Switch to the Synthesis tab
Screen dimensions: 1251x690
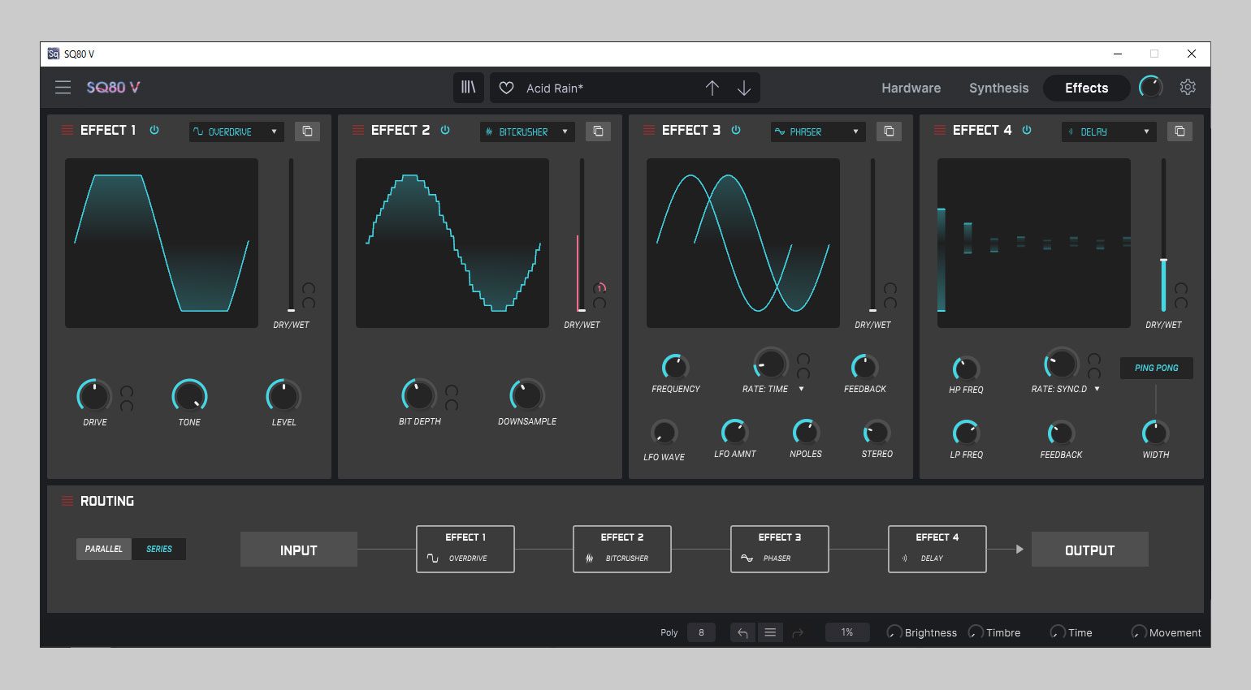click(998, 88)
